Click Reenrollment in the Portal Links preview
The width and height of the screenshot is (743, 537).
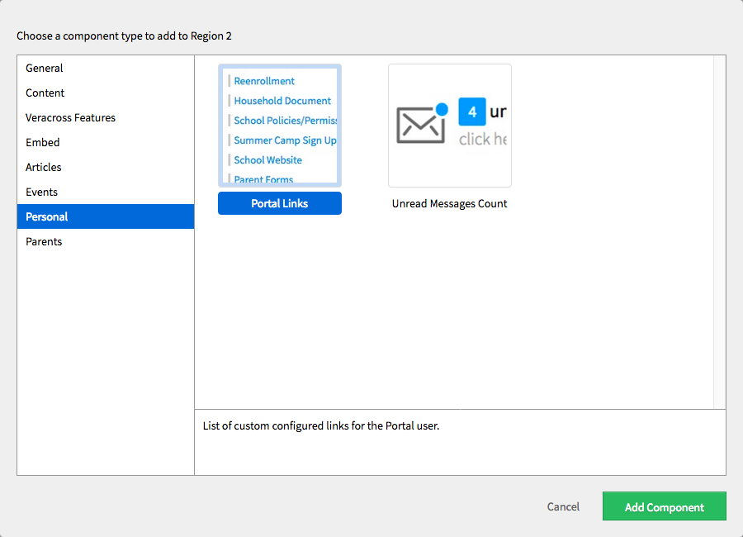[264, 81]
